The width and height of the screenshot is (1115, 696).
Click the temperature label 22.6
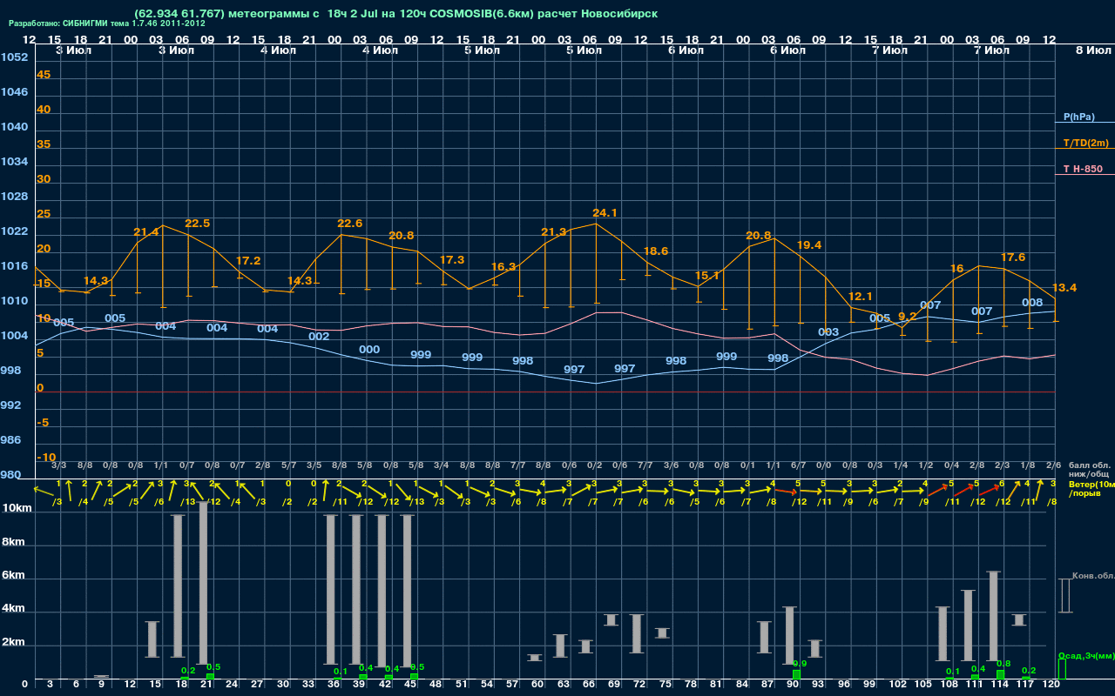click(x=349, y=224)
